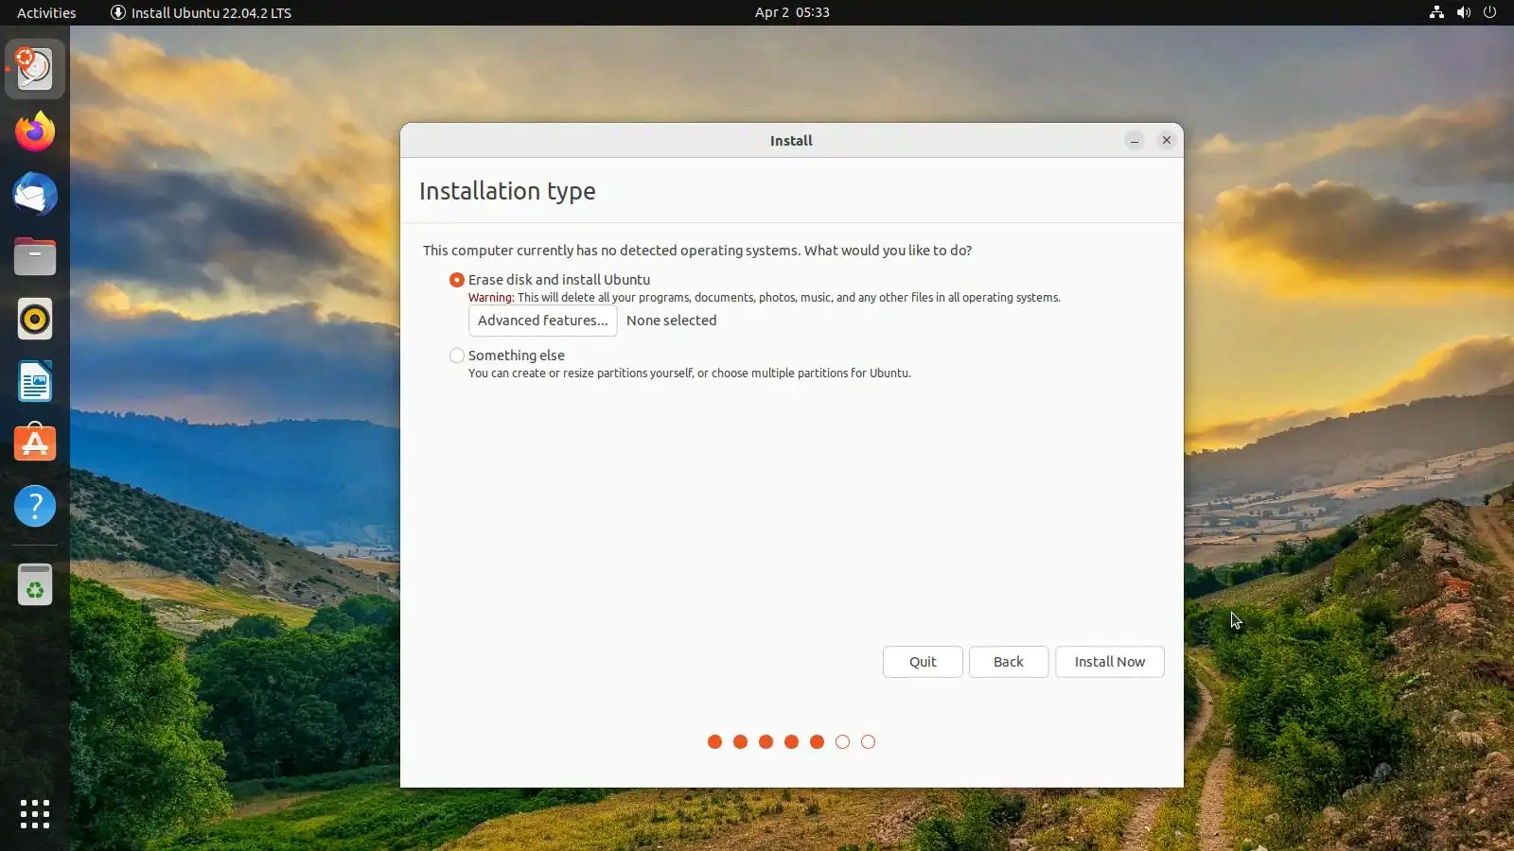Close the Install window
The image size is (1514, 851).
1167,140
